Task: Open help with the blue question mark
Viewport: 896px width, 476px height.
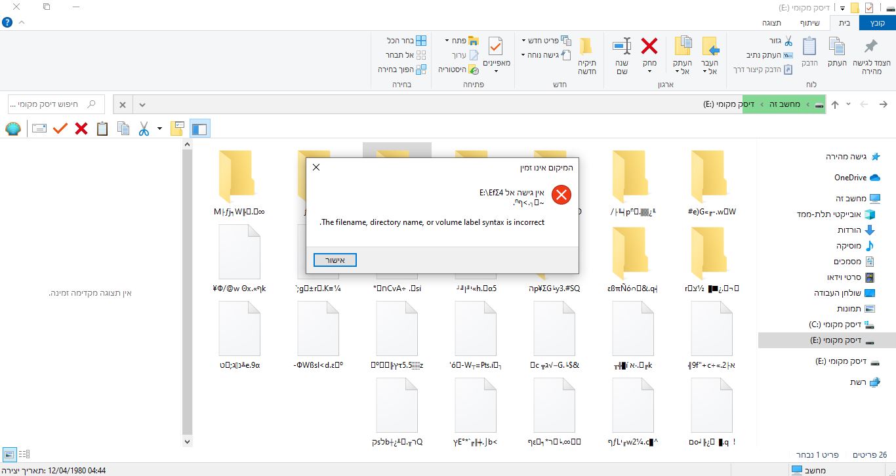Action: click(x=7, y=22)
